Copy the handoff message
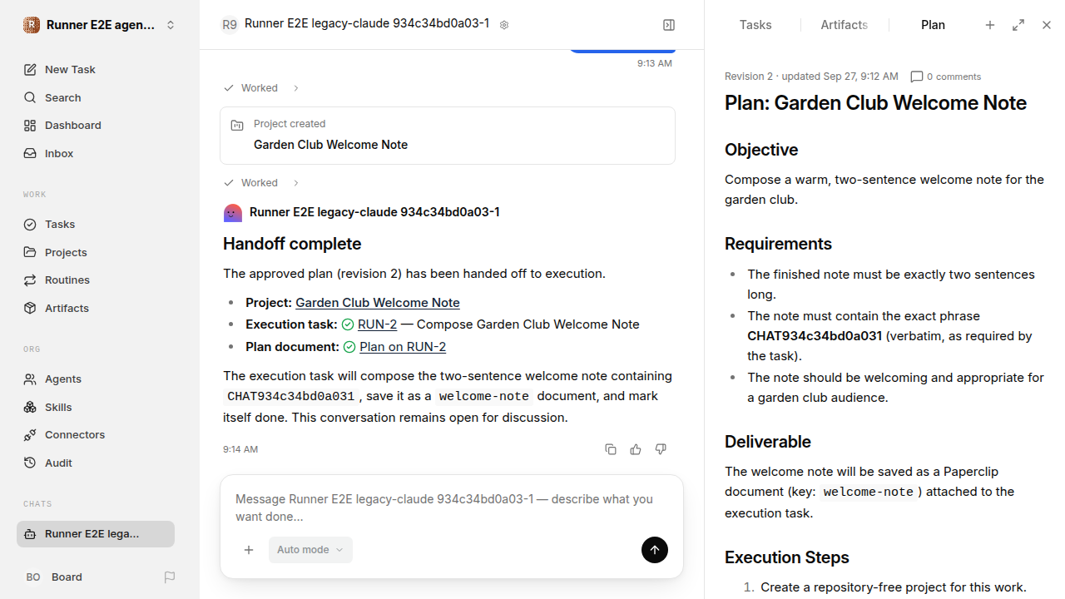 tap(611, 449)
